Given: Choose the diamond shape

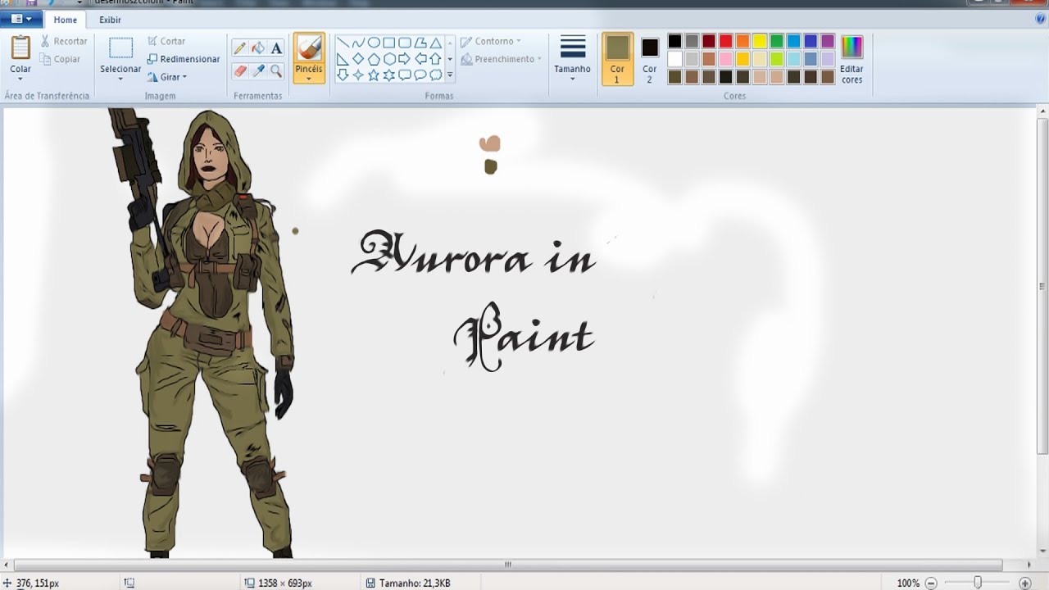Looking at the screenshot, I should pos(358,59).
